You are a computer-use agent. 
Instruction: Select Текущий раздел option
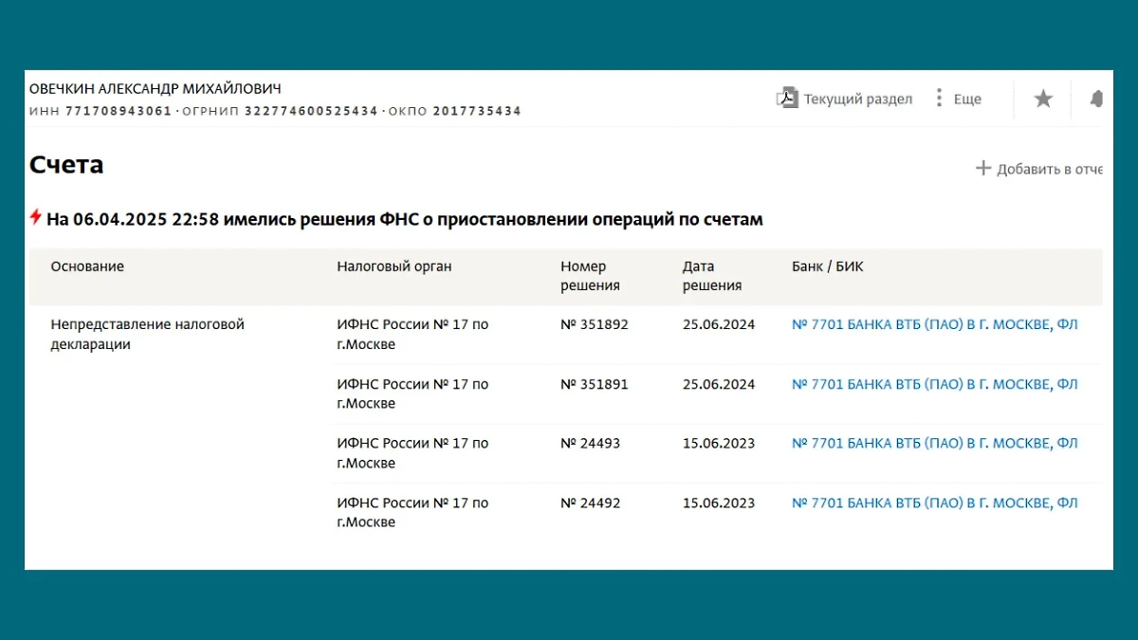click(857, 98)
